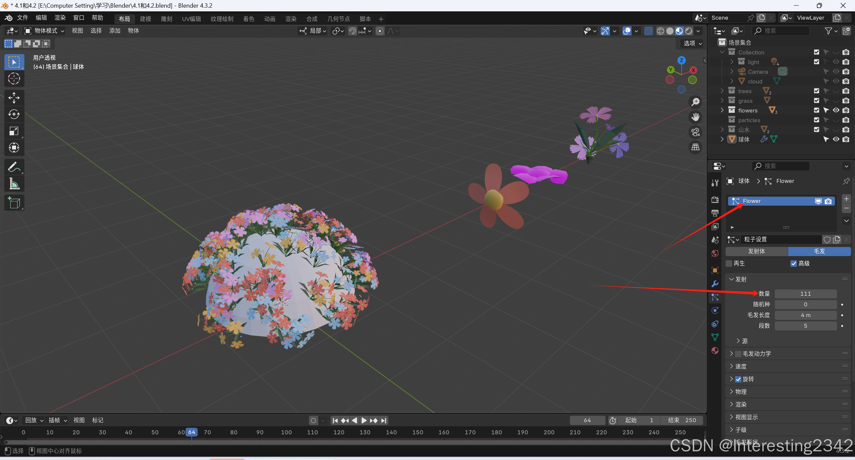Viewport: 855px width, 460px height.
Task: Expand the trees collection in the outliner
Action: point(722,91)
